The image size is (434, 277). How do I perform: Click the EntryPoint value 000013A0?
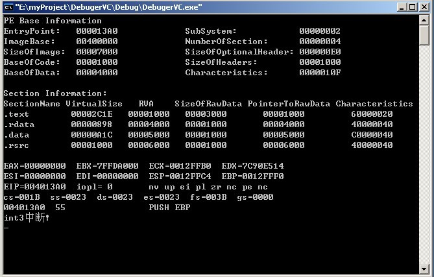click(97, 31)
